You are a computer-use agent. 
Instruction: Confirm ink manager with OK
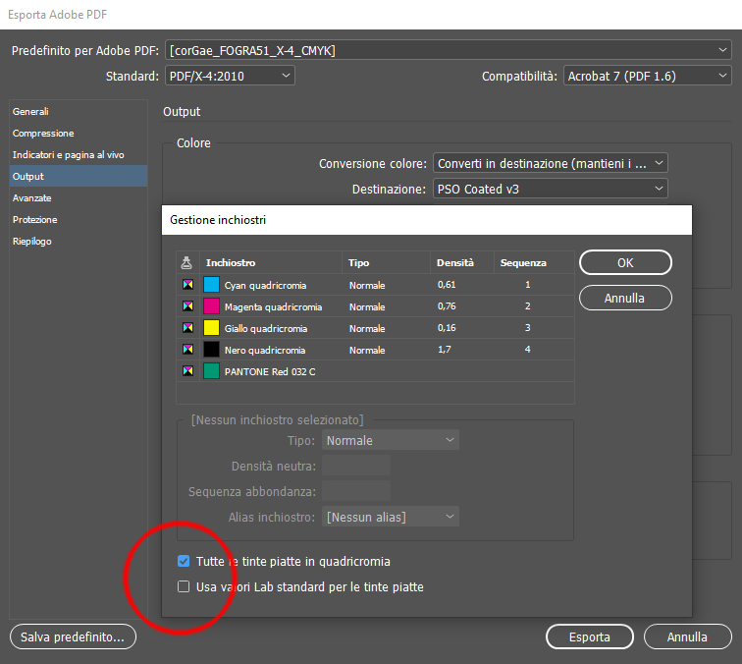pyautogui.click(x=625, y=262)
